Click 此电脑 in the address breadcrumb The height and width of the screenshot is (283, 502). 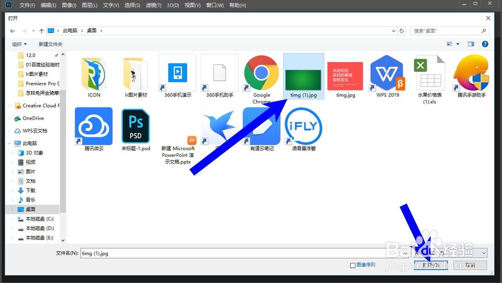click(x=70, y=31)
